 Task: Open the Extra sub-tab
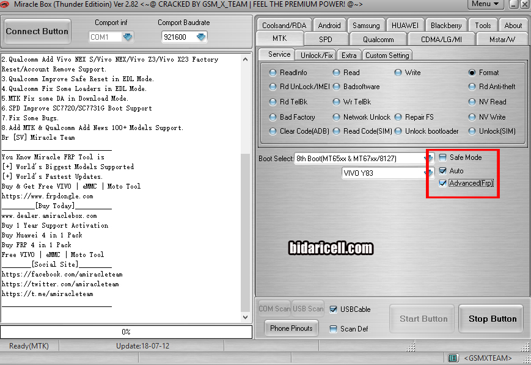[349, 55]
